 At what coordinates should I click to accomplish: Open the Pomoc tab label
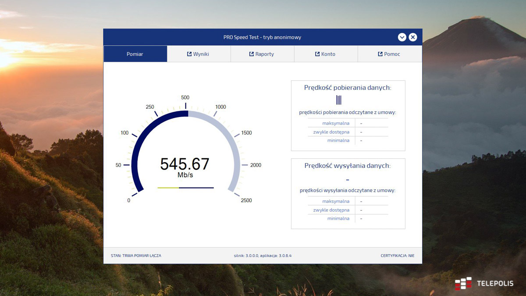pos(392,54)
